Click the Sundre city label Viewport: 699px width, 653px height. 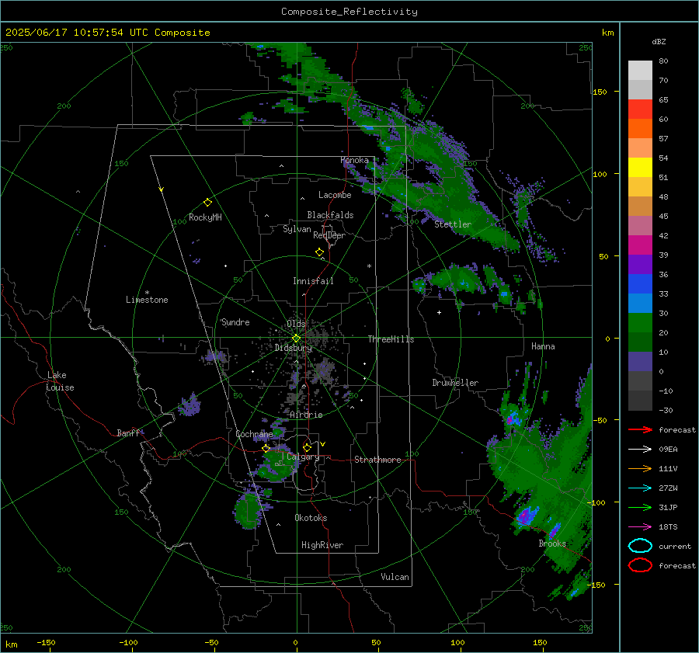click(235, 322)
